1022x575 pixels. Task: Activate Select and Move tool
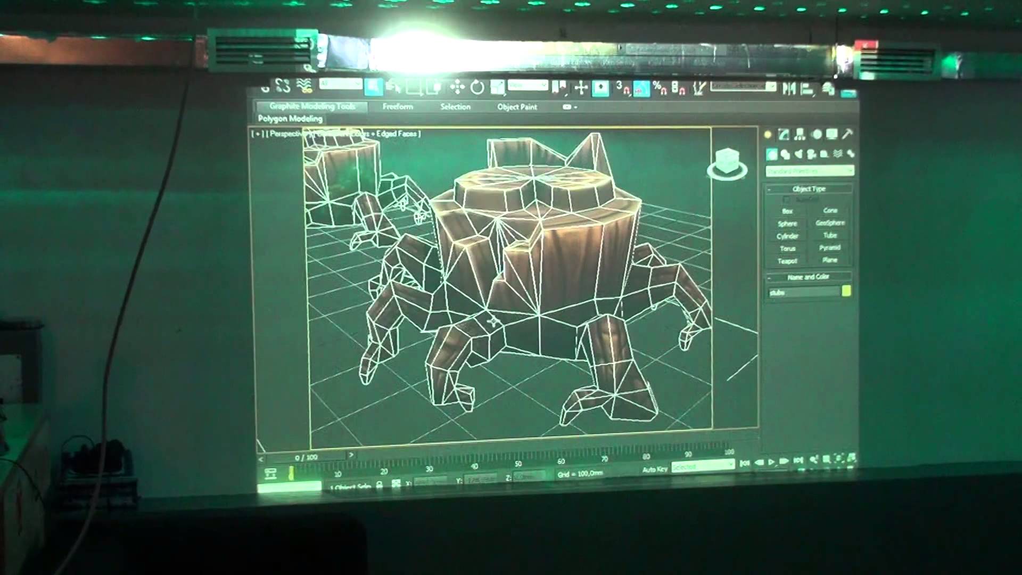(457, 87)
